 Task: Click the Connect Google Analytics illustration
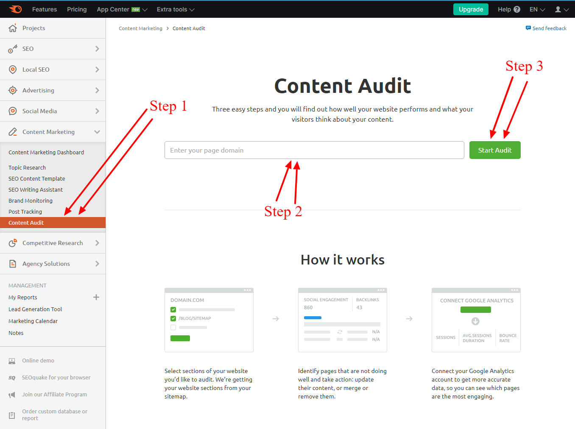[476, 320]
